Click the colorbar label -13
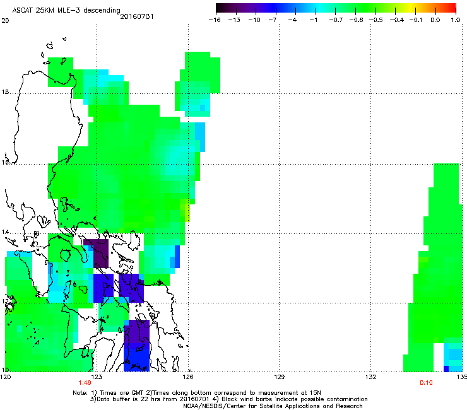This screenshot has height=410, width=467. tap(234, 20)
